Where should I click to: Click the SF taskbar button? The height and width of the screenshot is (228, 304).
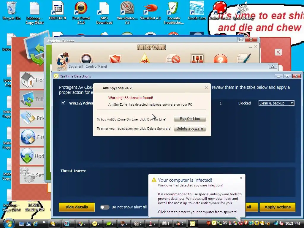pos(68,224)
